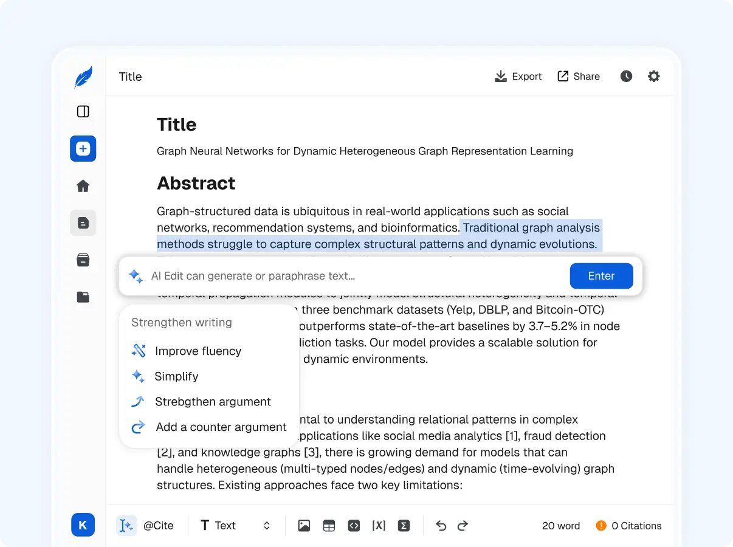Toggle the split-pane layout view
The width and height of the screenshot is (733, 547).
coord(83,112)
